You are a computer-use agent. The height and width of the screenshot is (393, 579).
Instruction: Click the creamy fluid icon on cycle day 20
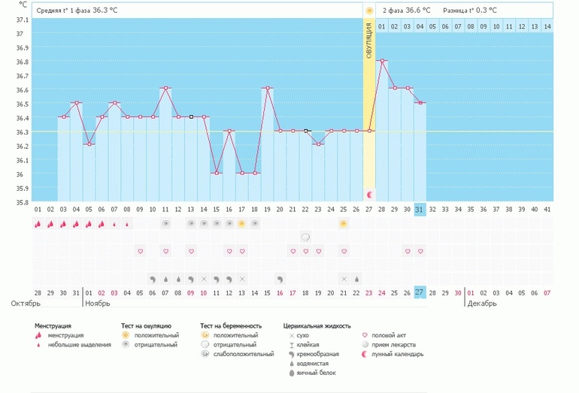point(280,279)
